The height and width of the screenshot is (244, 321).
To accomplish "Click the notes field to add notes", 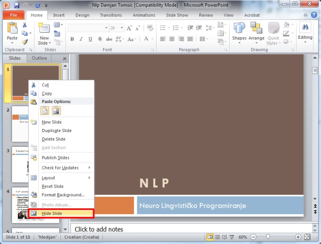I will point(187,229).
